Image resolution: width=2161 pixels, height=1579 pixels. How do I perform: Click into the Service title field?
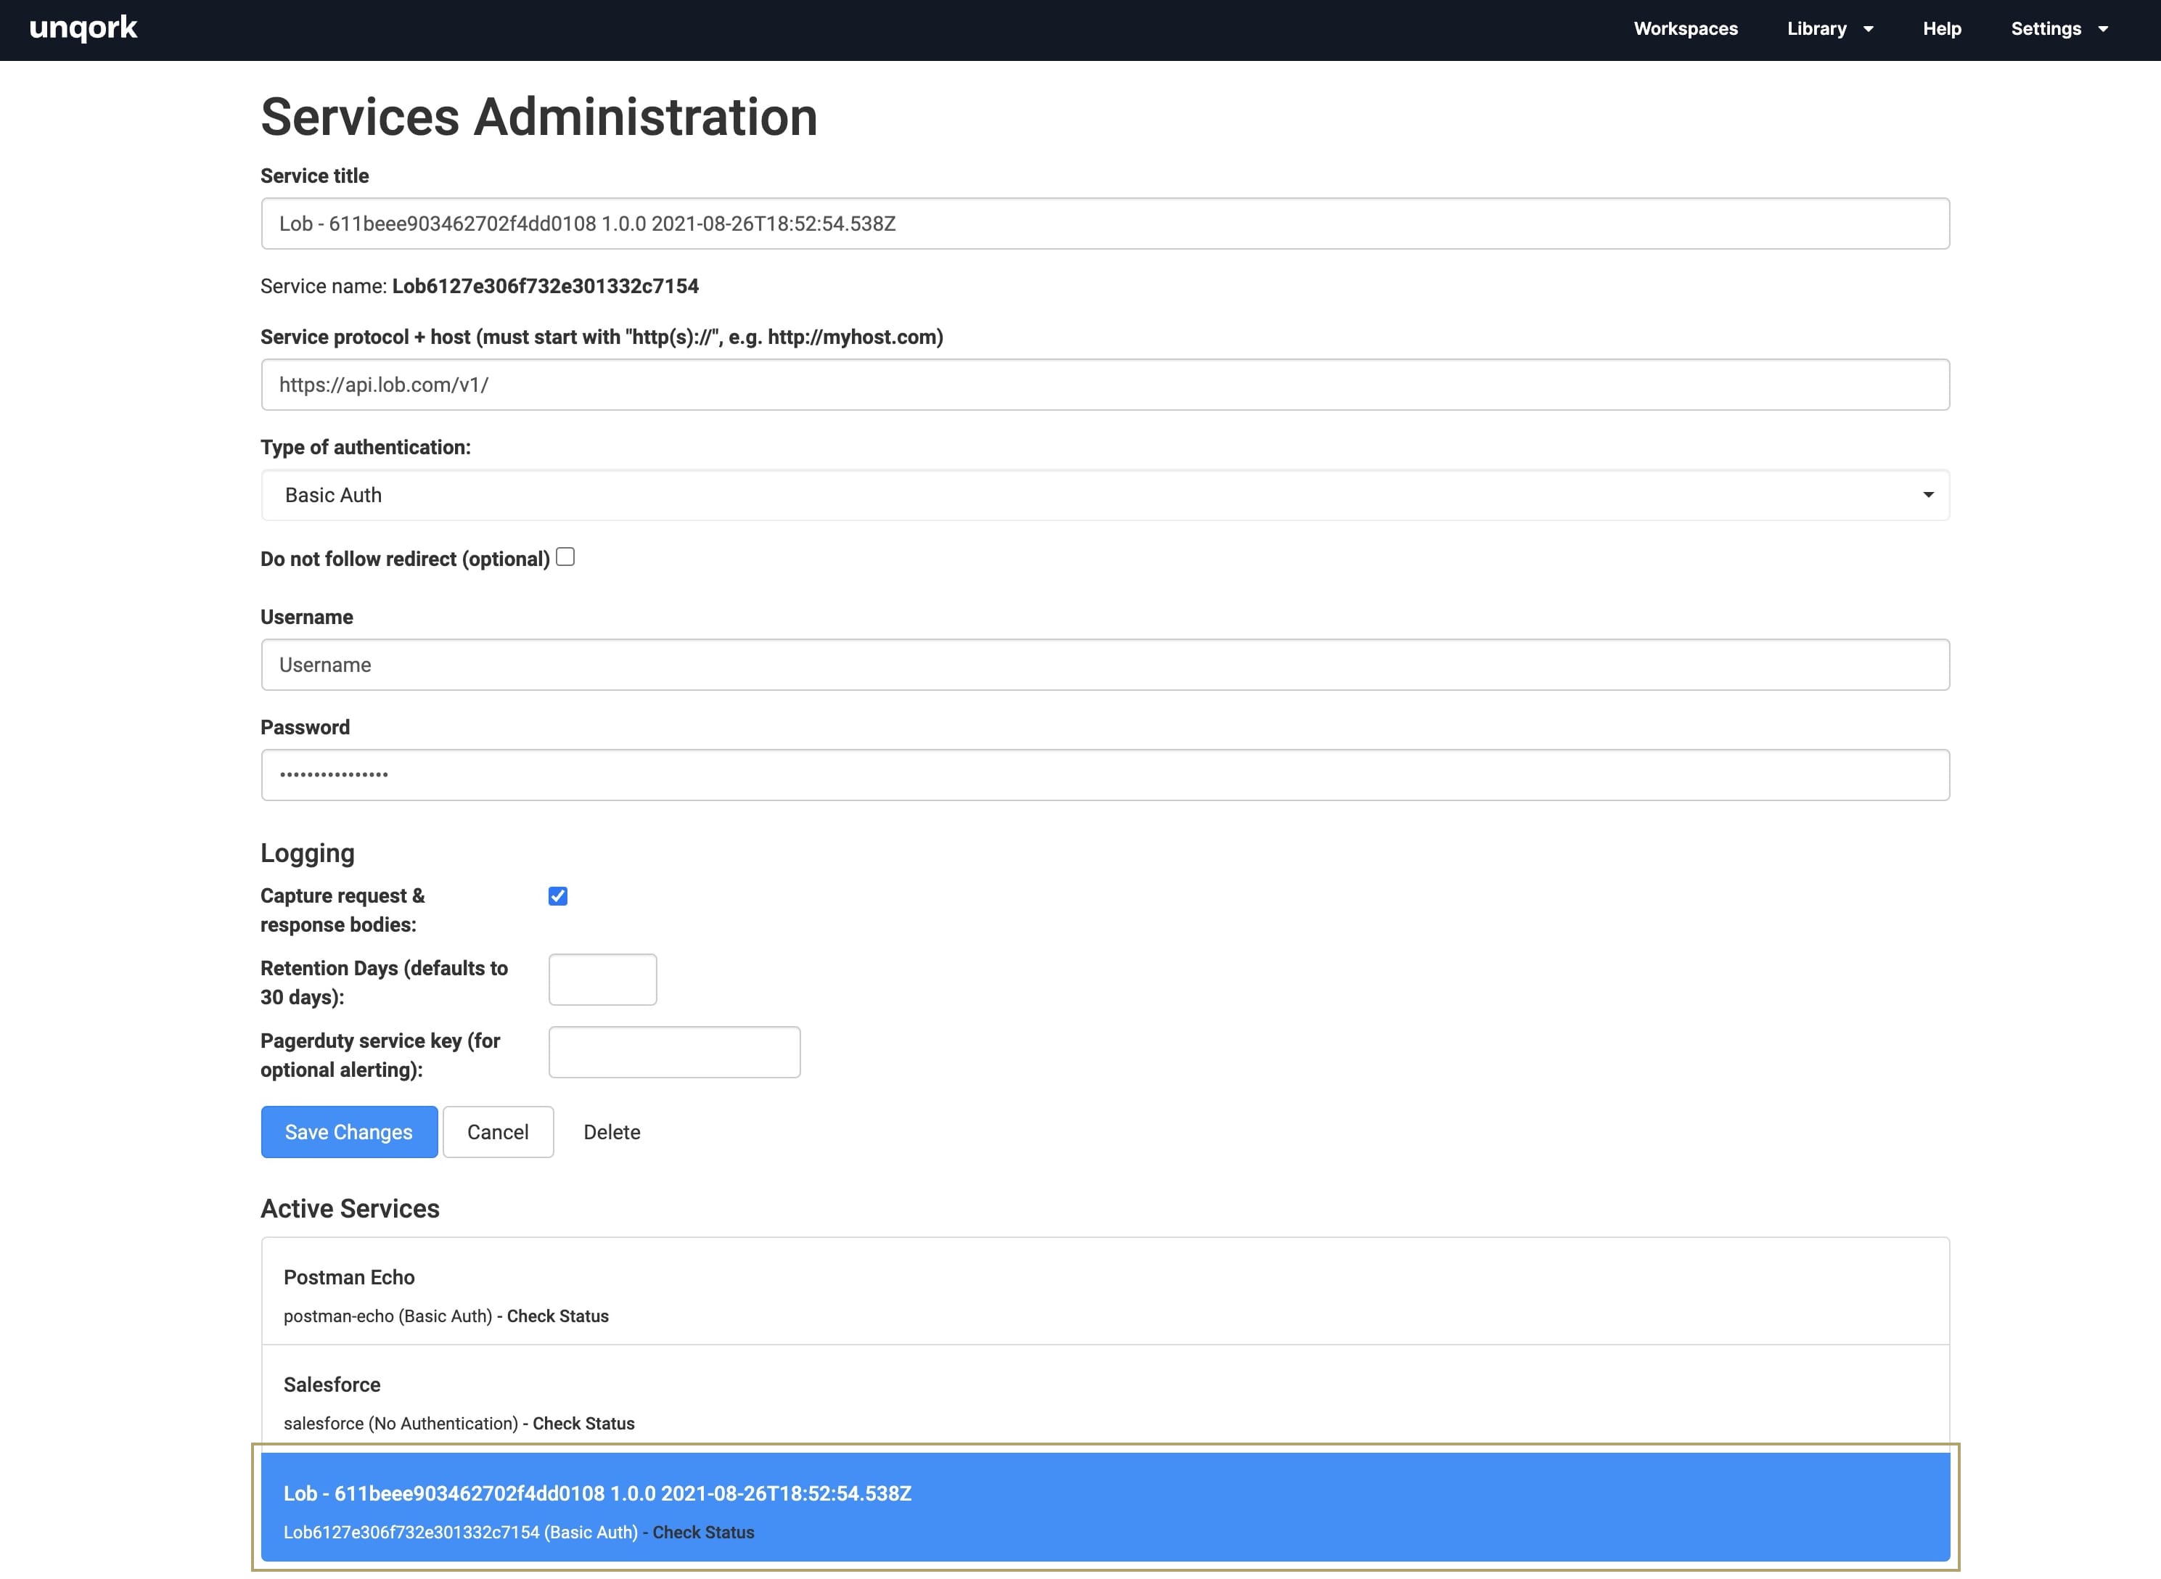coord(1105,223)
